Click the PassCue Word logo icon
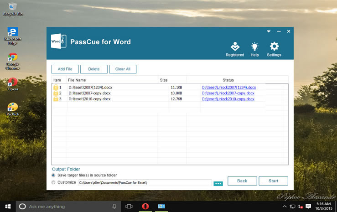Image resolution: width=337 pixels, height=212 pixels. click(58, 41)
